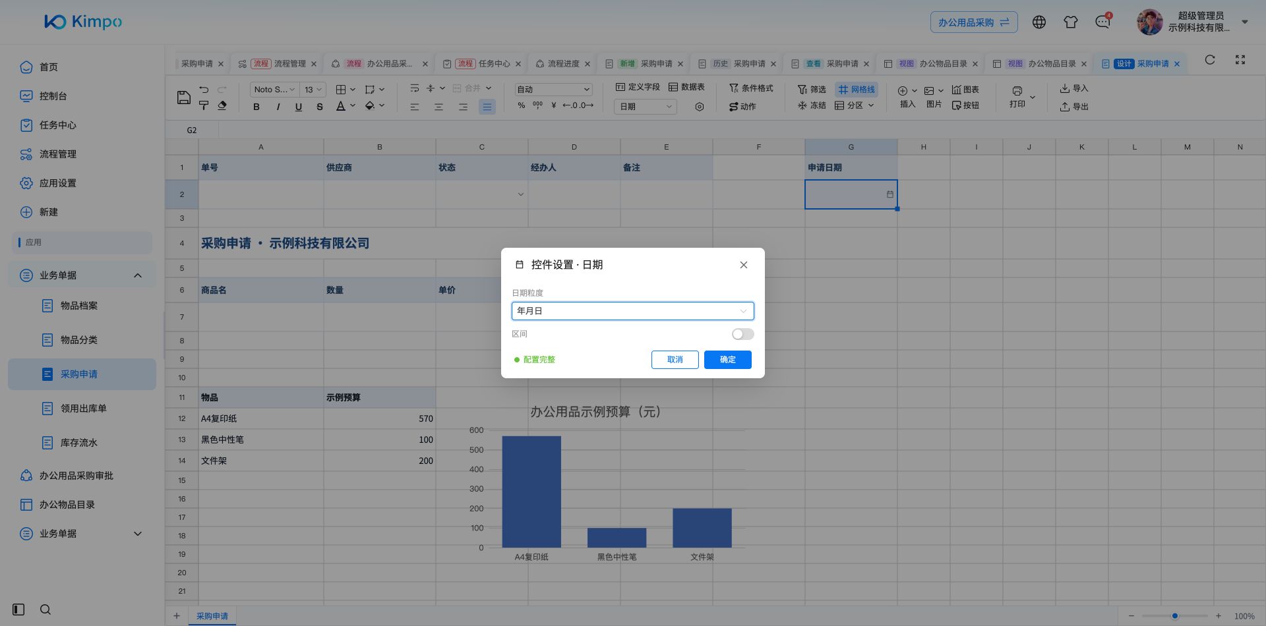Select the format painter tool
Viewport: 1266px width, 626px height.
coord(204,105)
